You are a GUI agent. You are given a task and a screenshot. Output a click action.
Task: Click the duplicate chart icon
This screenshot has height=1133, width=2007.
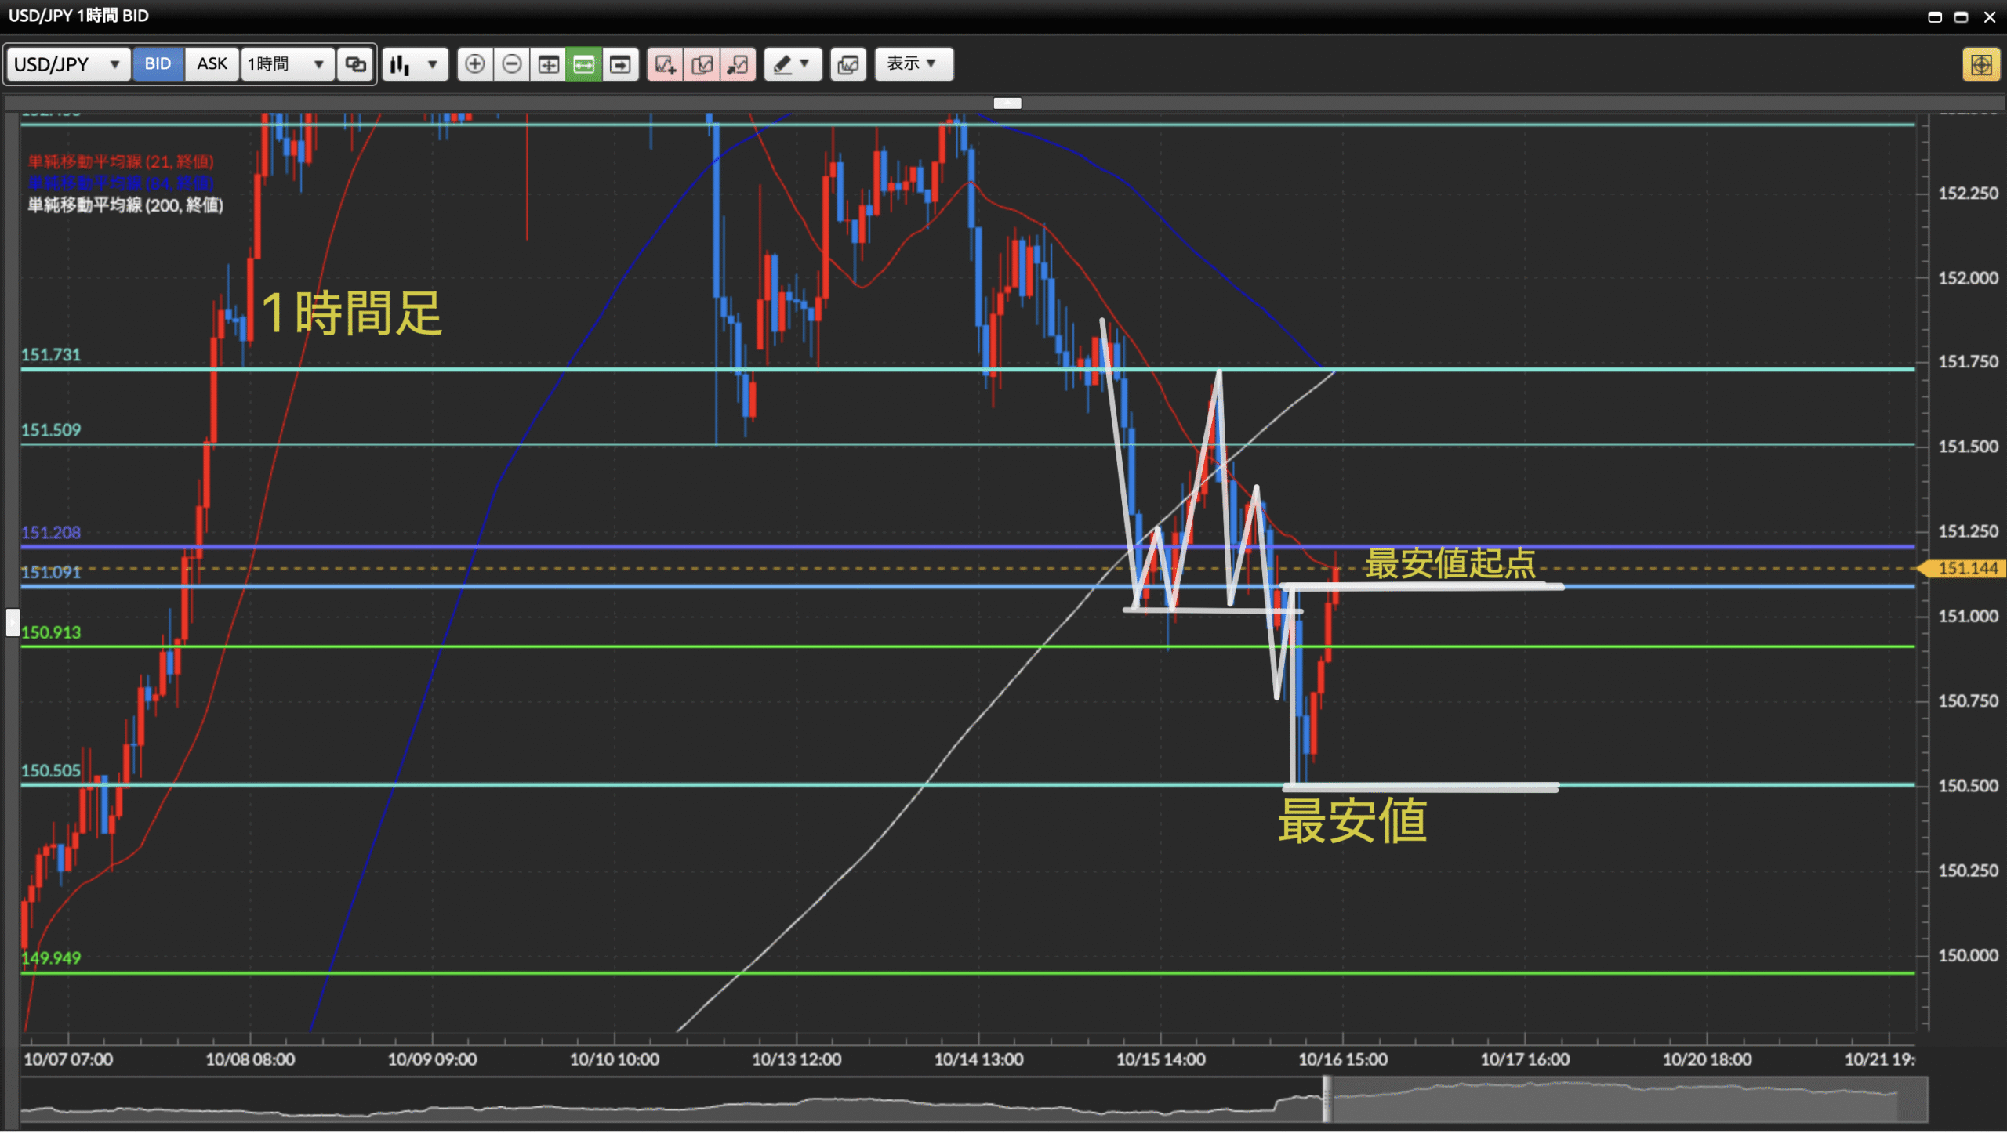click(x=702, y=64)
